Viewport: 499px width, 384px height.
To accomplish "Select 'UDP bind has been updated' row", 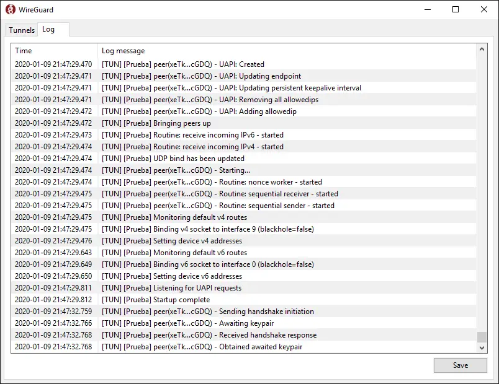I will (x=244, y=158).
